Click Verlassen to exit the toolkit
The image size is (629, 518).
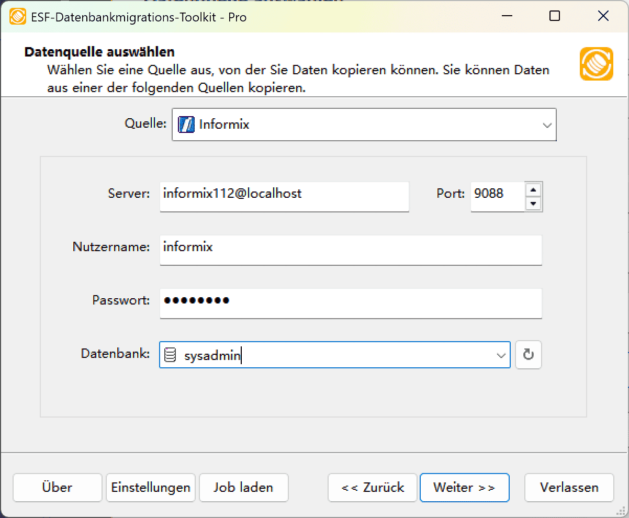pos(569,487)
